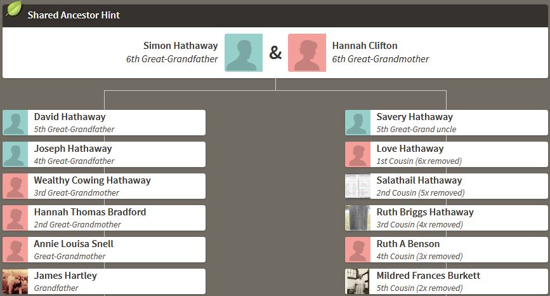Select Joseph Hathaway's male avatar icon
This screenshot has height=296, width=550.
coord(15,154)
